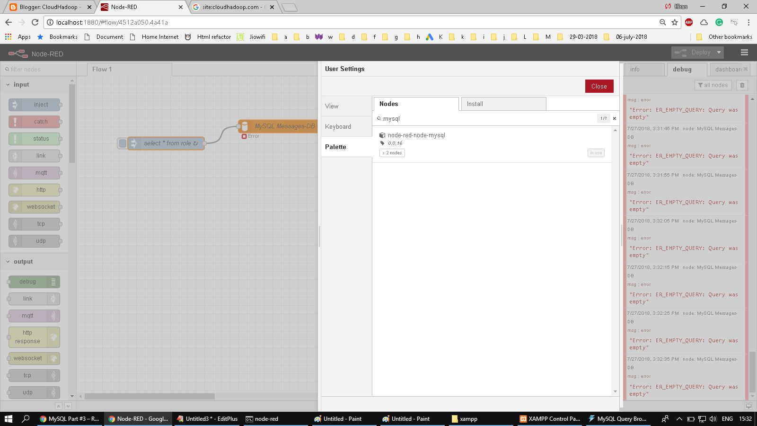Toggle bookmark star for this page
This screenshot has width=757, height=426.
675,22
